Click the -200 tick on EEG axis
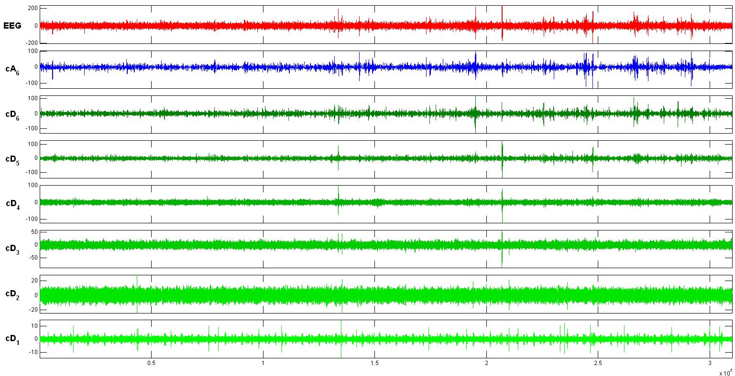 [x=32, y=43]
